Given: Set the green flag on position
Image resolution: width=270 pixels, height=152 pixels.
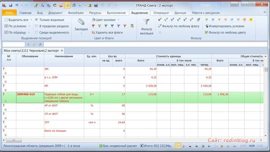Looking at the screenshot, I should [106, 26].
